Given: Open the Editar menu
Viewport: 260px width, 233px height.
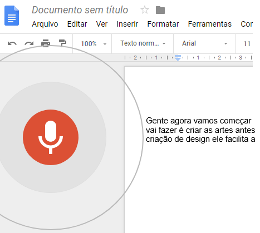Looking at the screenshot, I should (77, 24).
